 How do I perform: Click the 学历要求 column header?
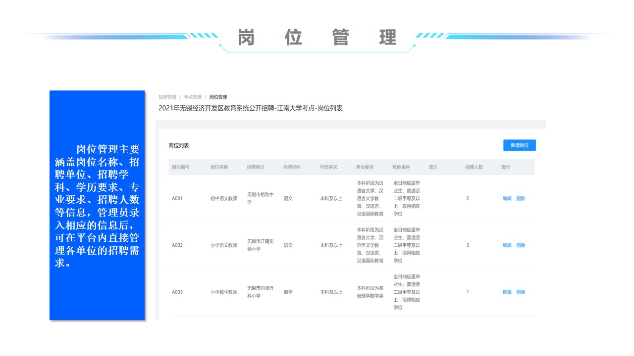pos(328,167)
